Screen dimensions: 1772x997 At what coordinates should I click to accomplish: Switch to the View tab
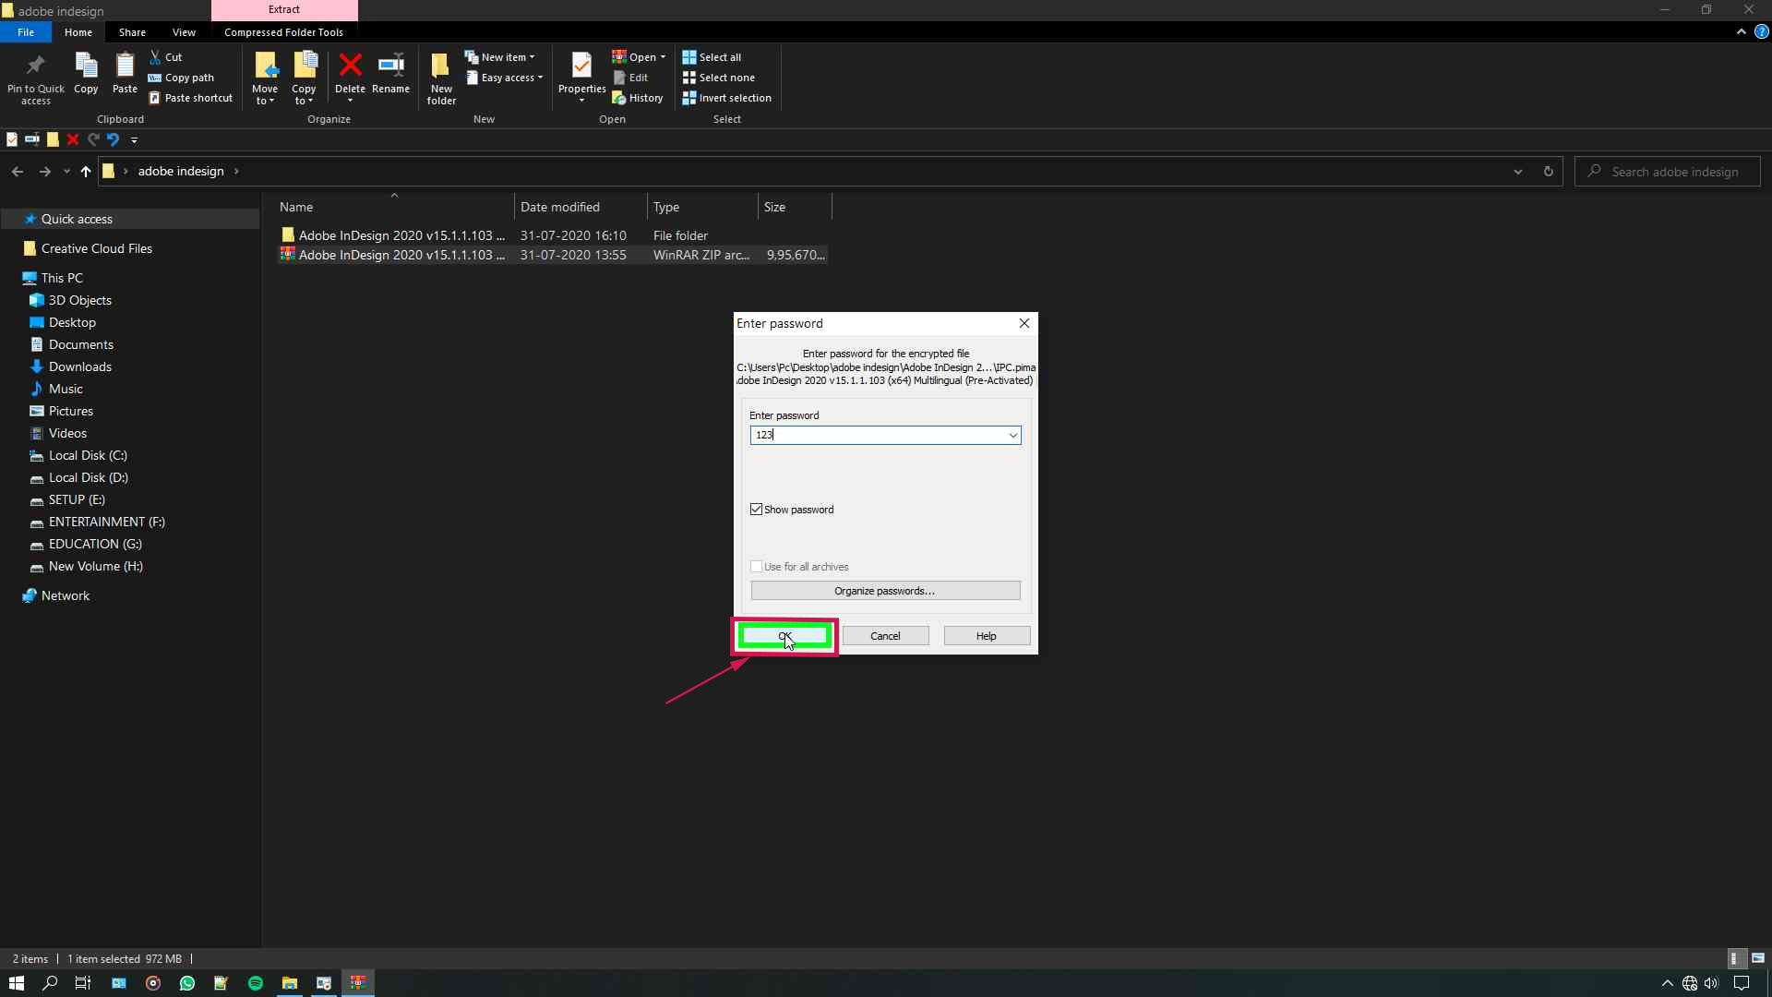point(184,31)
